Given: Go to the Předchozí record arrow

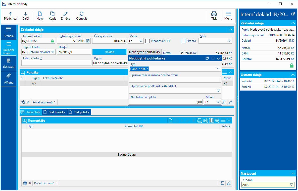Looking at the screenshot, I should (11, 16).
